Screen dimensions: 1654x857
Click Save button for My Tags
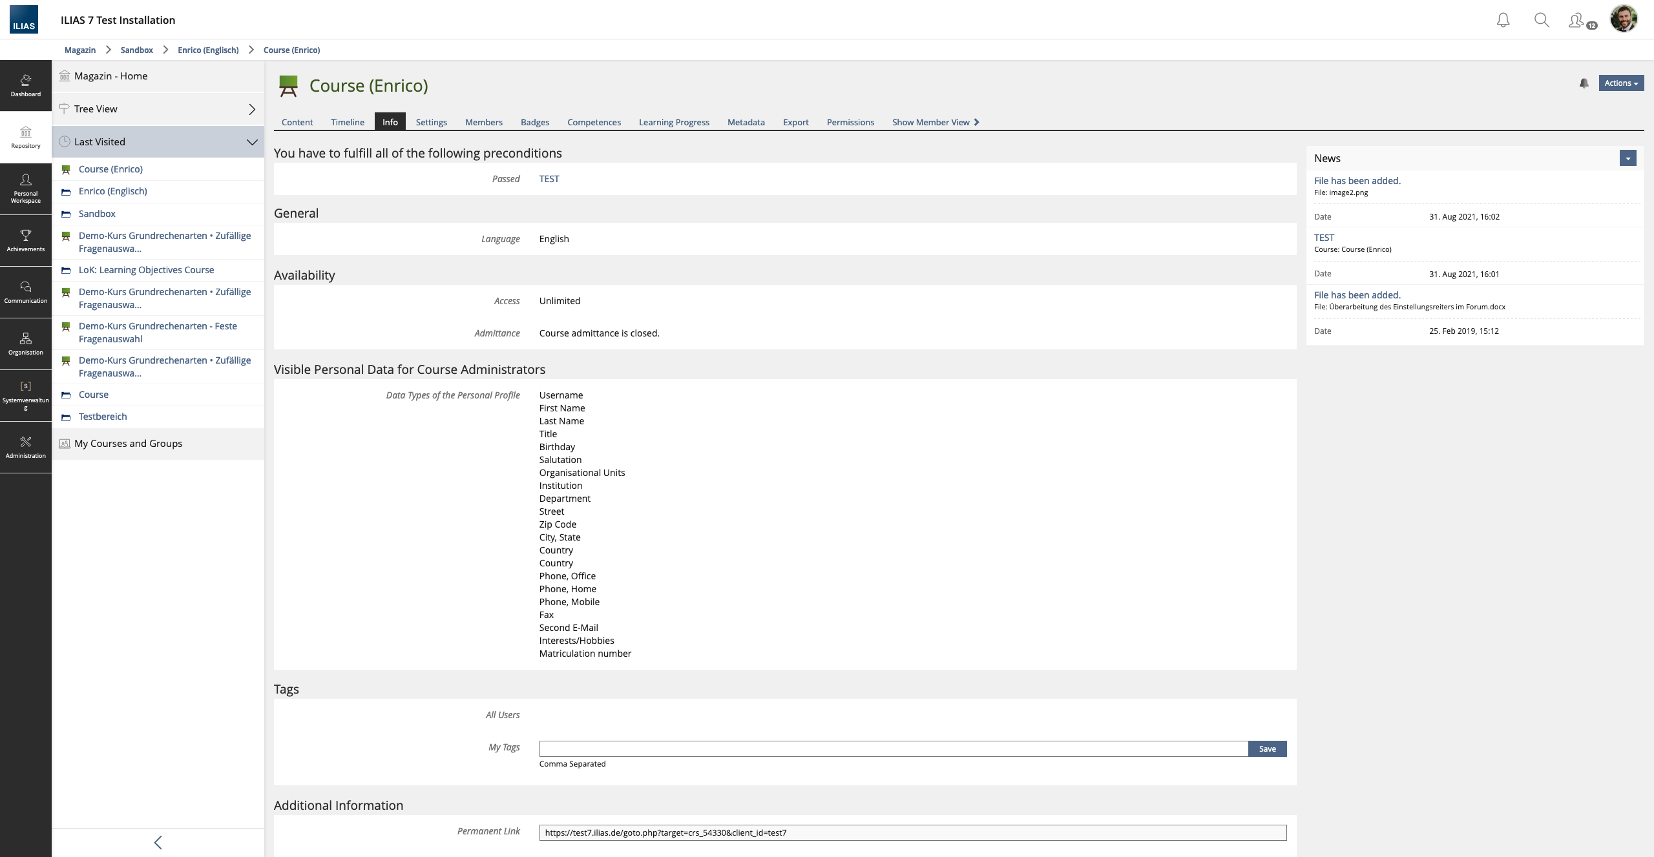[x=1267, y=749]
